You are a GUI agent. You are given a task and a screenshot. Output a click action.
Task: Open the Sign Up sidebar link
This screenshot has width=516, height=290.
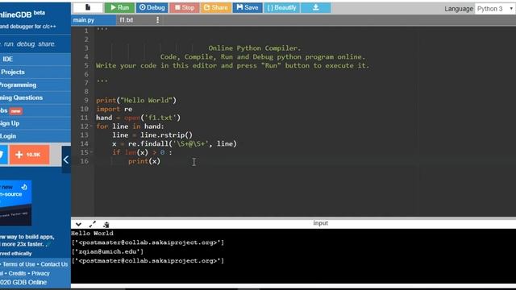pos(35,123)
